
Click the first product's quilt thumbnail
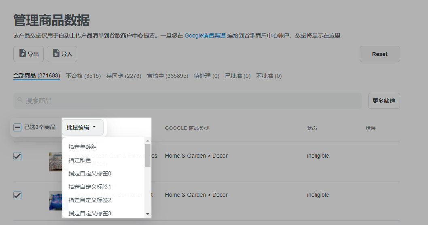tap(55, 161)
